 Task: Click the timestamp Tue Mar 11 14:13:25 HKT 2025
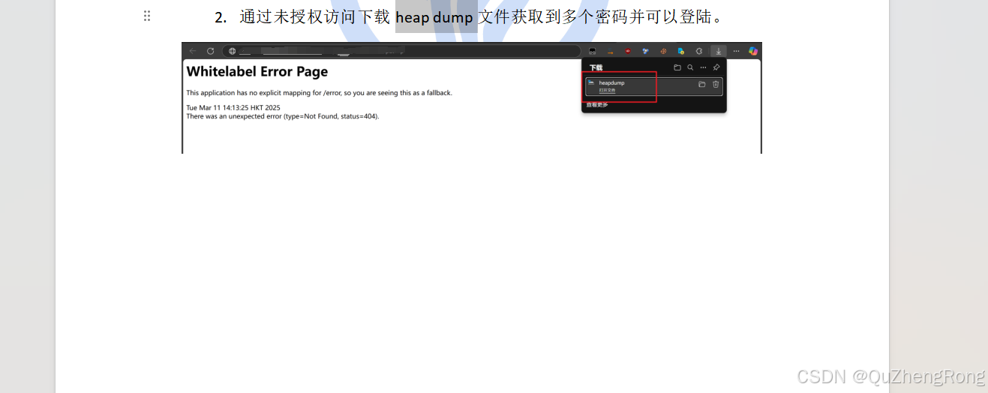pos(233,108)
